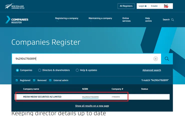185x116 pixels.
Task: Click the New Zealand Companies Office logo
Action: tap(15, 6)
